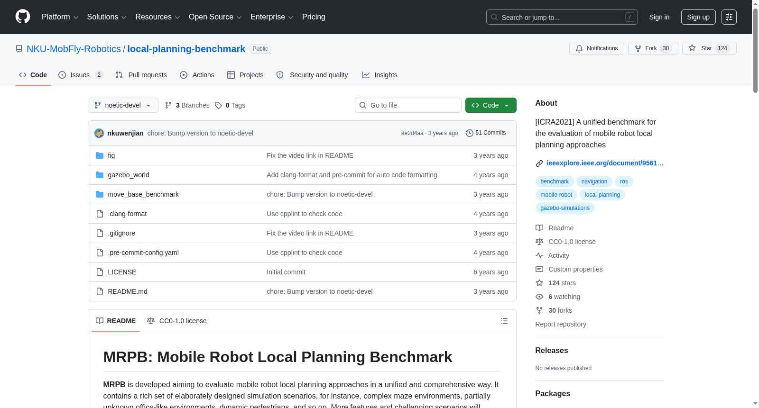Image resolution: width=759 pixels, height=408 pixels.
Task: Open the noetic-devel branch selector
Action: [x=123, y=105]
